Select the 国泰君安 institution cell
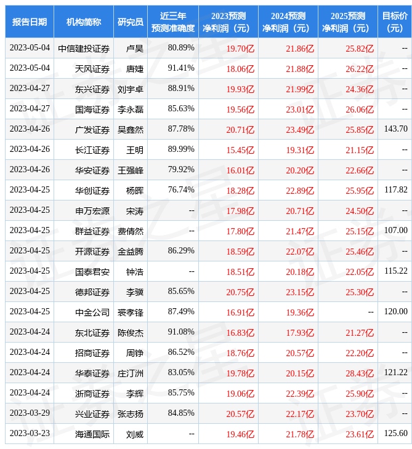The width and height of the screenshot is (412, 449). click(92, 271)
